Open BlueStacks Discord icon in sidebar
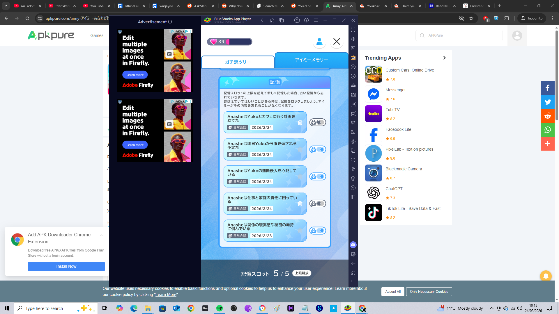The image size is (559, 314). point(353,245)
